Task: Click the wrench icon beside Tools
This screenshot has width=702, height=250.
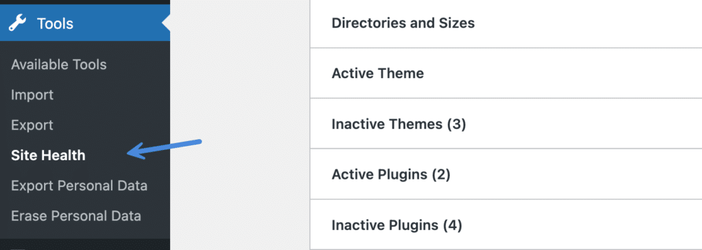Action: point(17,23)
